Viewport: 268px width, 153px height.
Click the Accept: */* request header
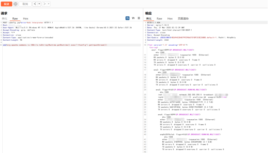9,33
